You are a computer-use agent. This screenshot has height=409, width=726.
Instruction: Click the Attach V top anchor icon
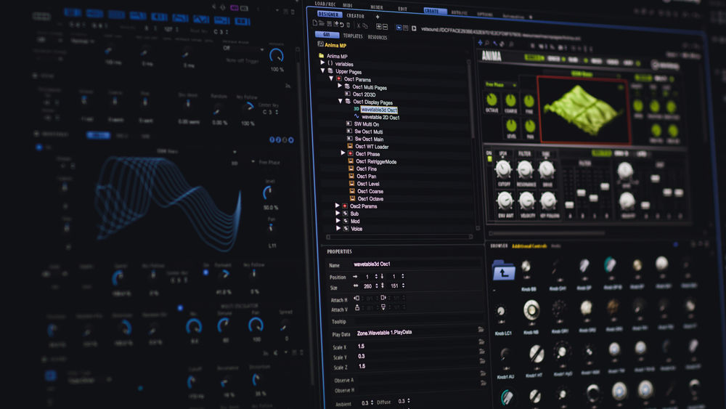coord(357,307)
